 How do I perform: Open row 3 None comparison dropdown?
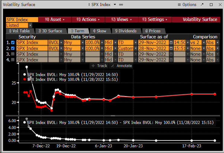pos(204,54)
